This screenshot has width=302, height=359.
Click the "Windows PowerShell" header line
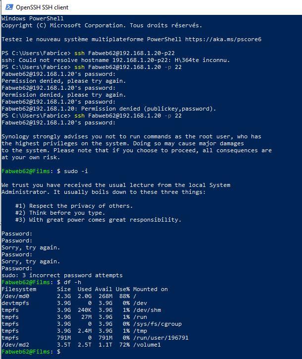click(x=29, y=18)
